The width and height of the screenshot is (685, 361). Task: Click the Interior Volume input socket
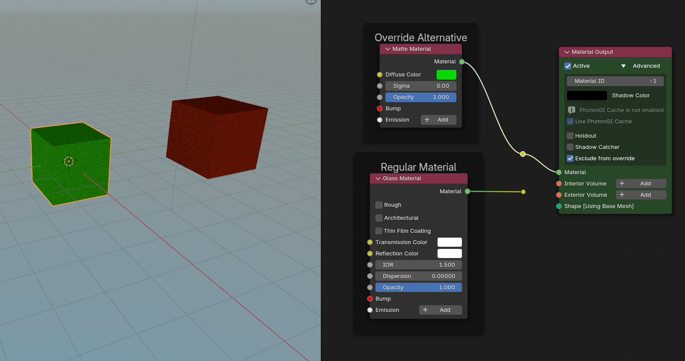[559, 184]
